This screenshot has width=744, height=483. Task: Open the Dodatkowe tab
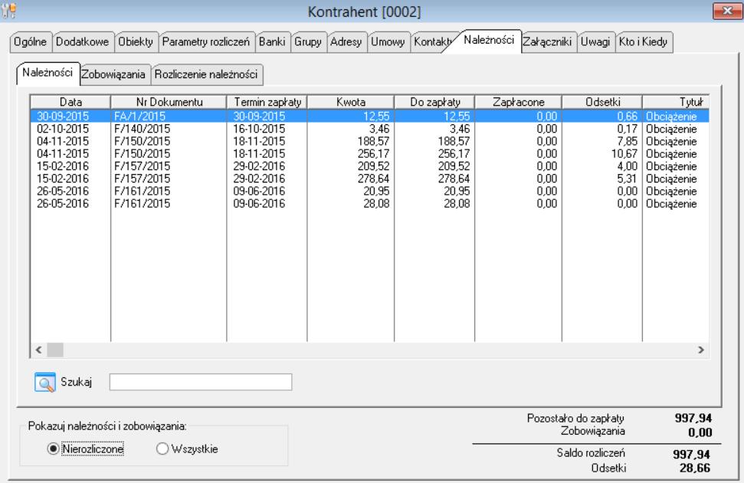coord(83,42)
